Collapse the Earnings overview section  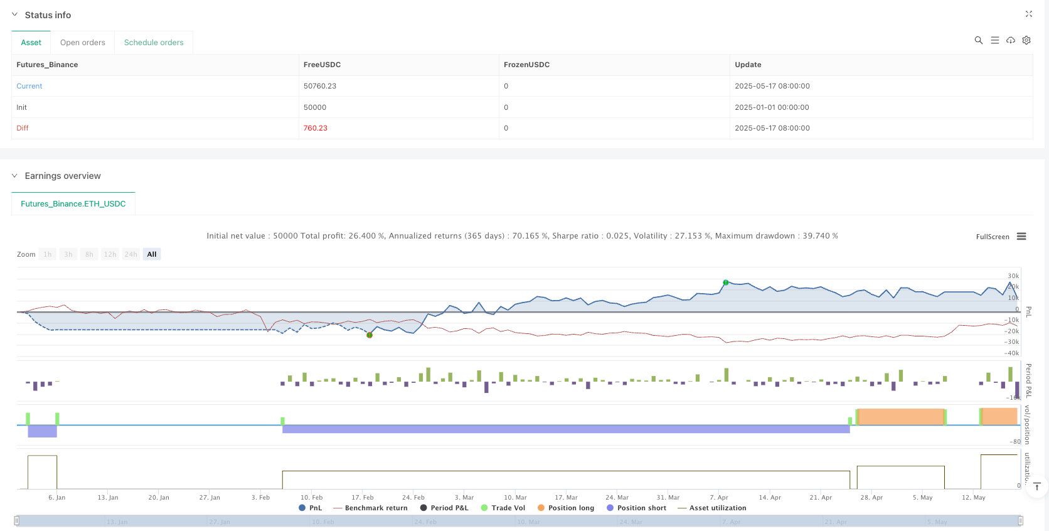tap(14, 176)
